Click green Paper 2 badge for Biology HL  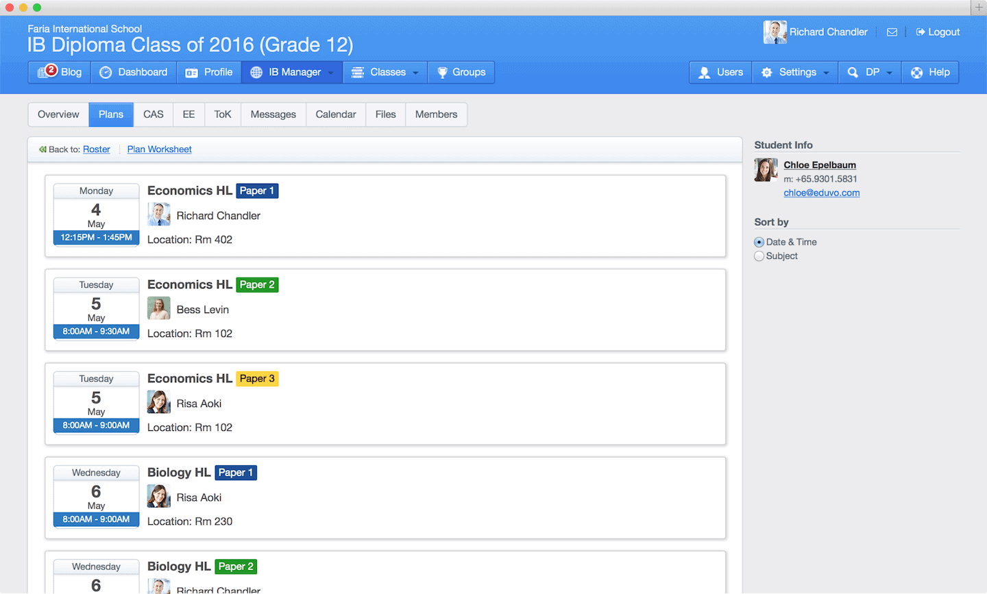236,567
